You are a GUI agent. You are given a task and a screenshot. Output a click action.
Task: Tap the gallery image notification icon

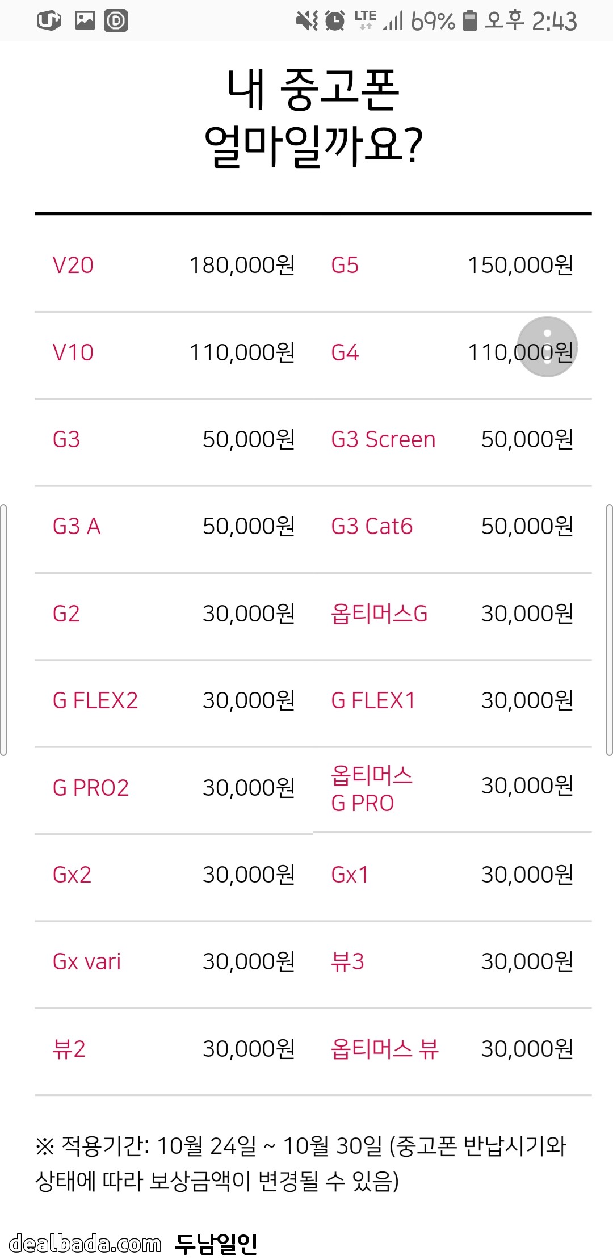point(85,20)
